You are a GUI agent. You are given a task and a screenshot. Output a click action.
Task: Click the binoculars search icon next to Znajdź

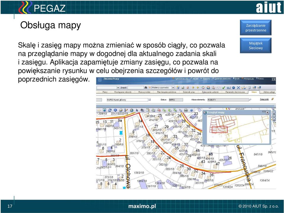tap(146, 88)
